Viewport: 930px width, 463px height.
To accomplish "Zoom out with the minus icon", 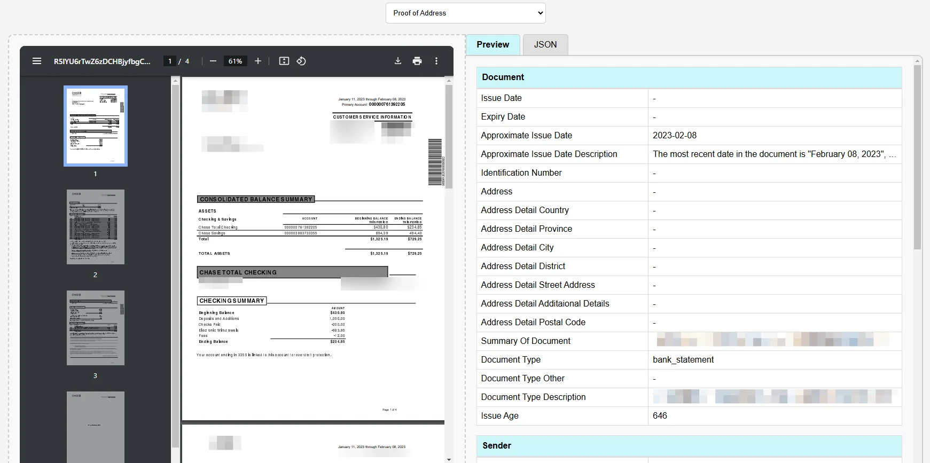I will (x=213, y=61).
